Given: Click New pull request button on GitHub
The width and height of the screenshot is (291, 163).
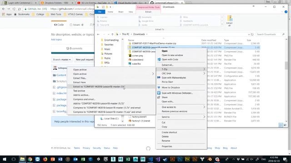Looking at the screenshot, I should [x=85, y=59].
